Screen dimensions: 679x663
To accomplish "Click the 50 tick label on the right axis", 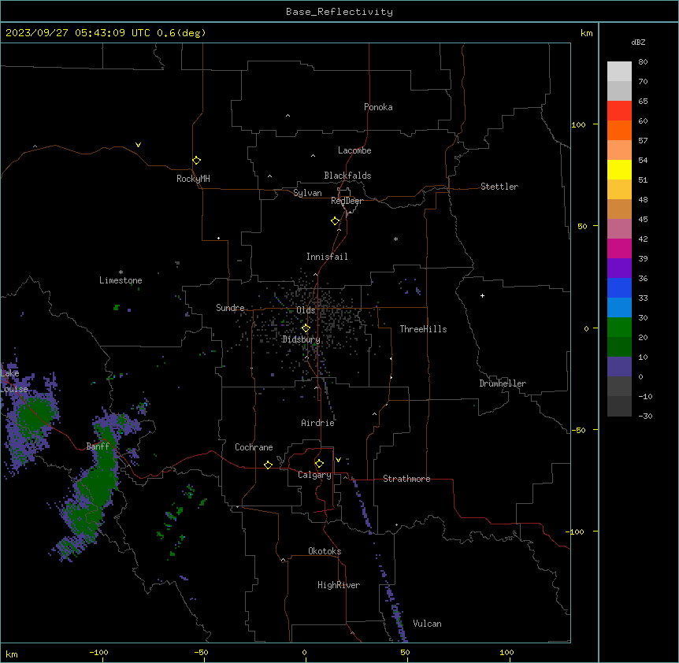I will (582, 226).
